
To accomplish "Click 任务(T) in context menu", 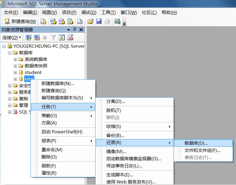I will point(63,107).
